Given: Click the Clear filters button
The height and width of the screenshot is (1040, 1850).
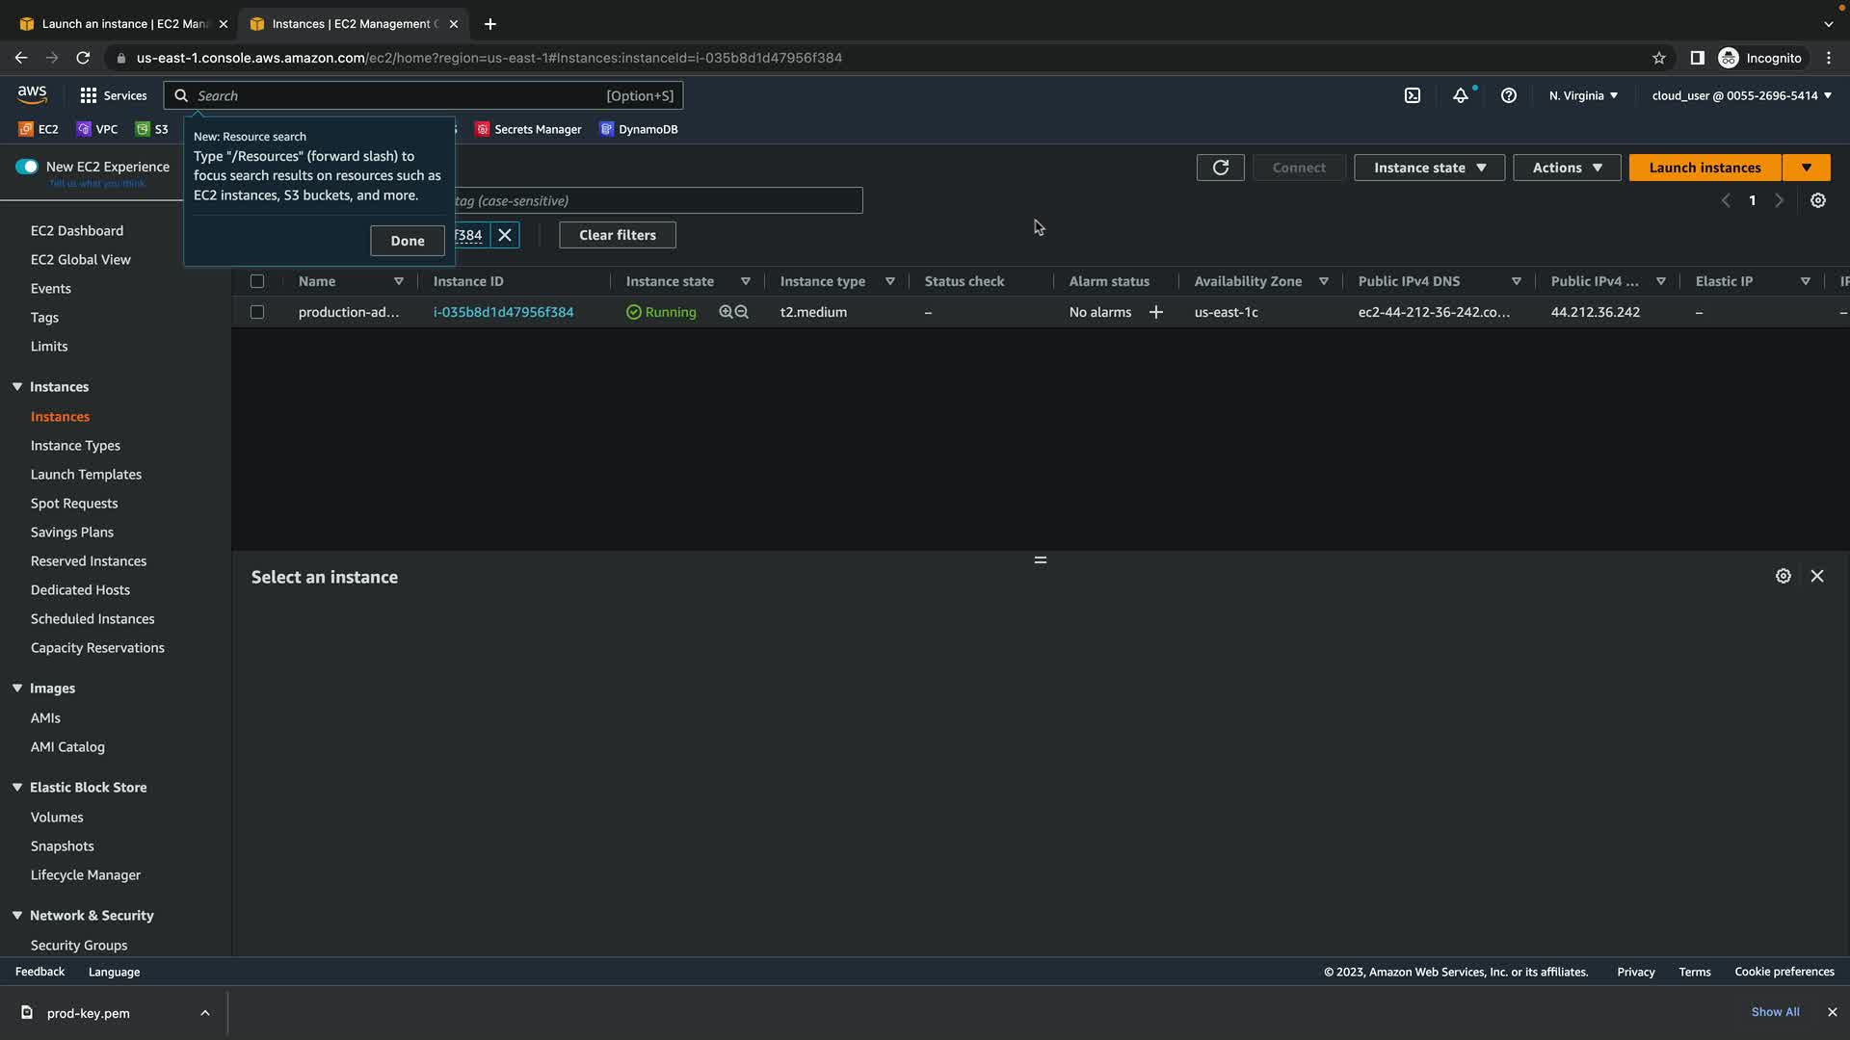Looking at the screenshot, I should pyautogui.click(x=617, y=235).
